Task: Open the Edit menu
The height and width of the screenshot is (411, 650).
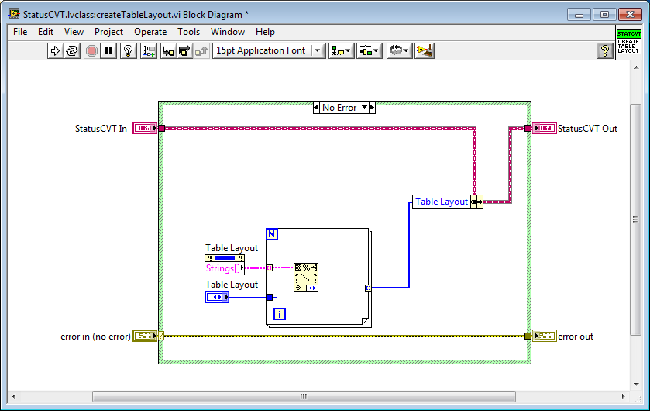Action: (46, 32)
